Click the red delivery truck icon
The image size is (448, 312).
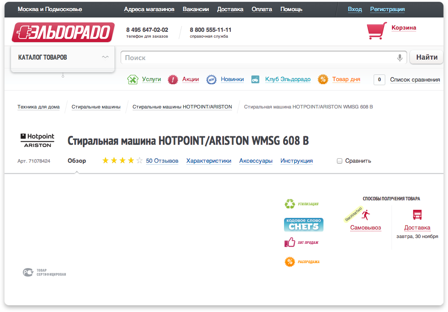(x=417, y=214)
